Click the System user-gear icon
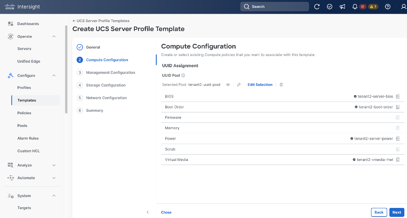This screenshot has width=407, height=218. click(10, 196)
